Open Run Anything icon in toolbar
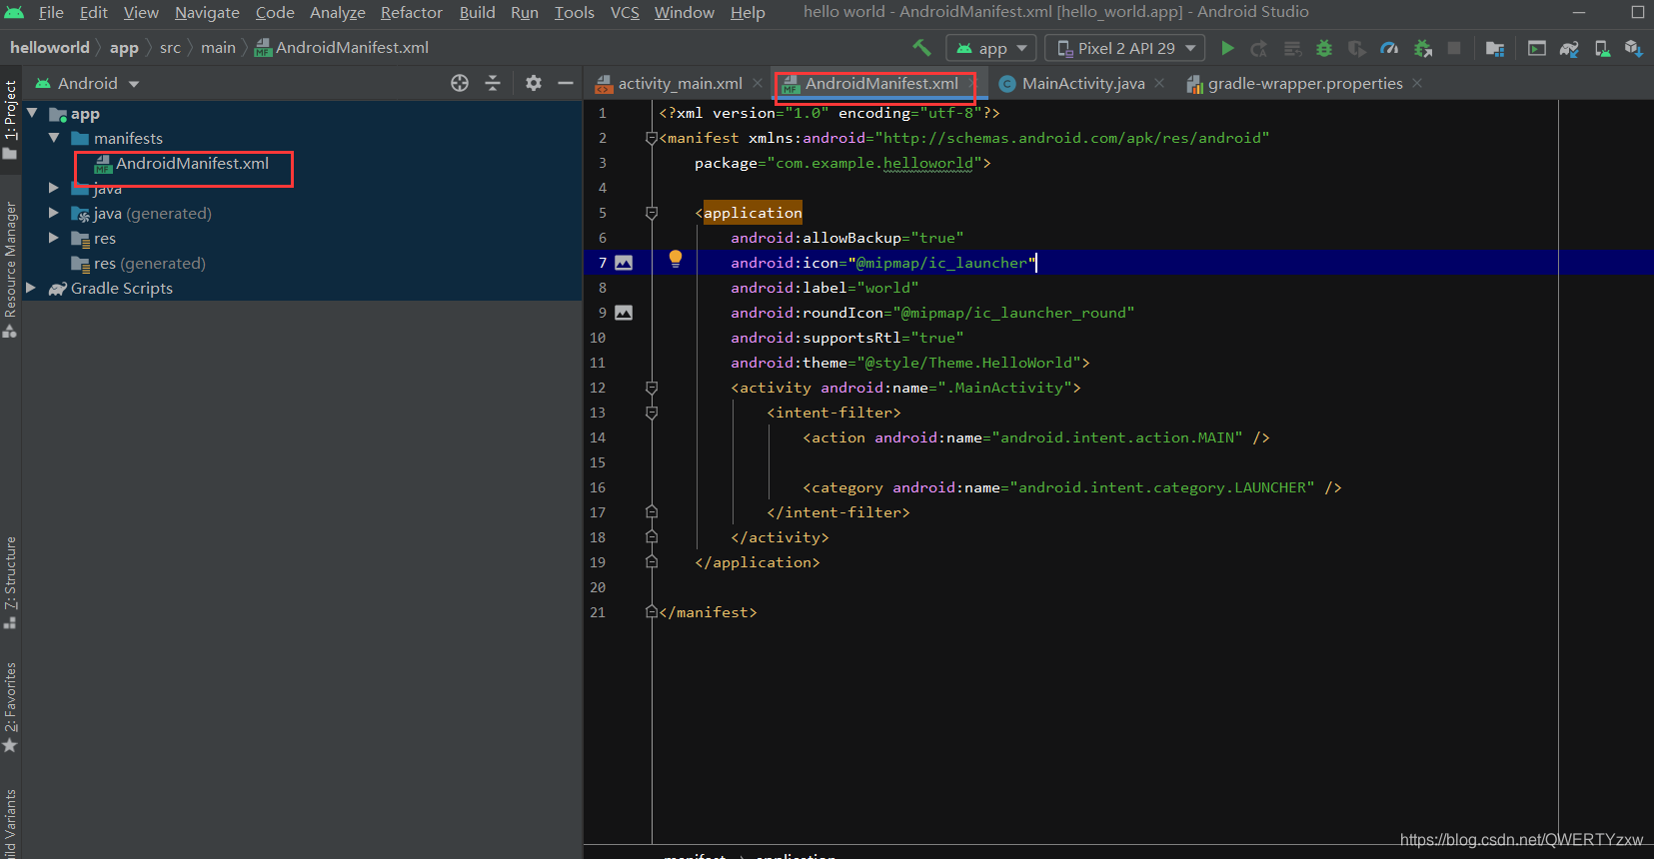Viewport: 1654px width, 859px height. (1537, 48)
